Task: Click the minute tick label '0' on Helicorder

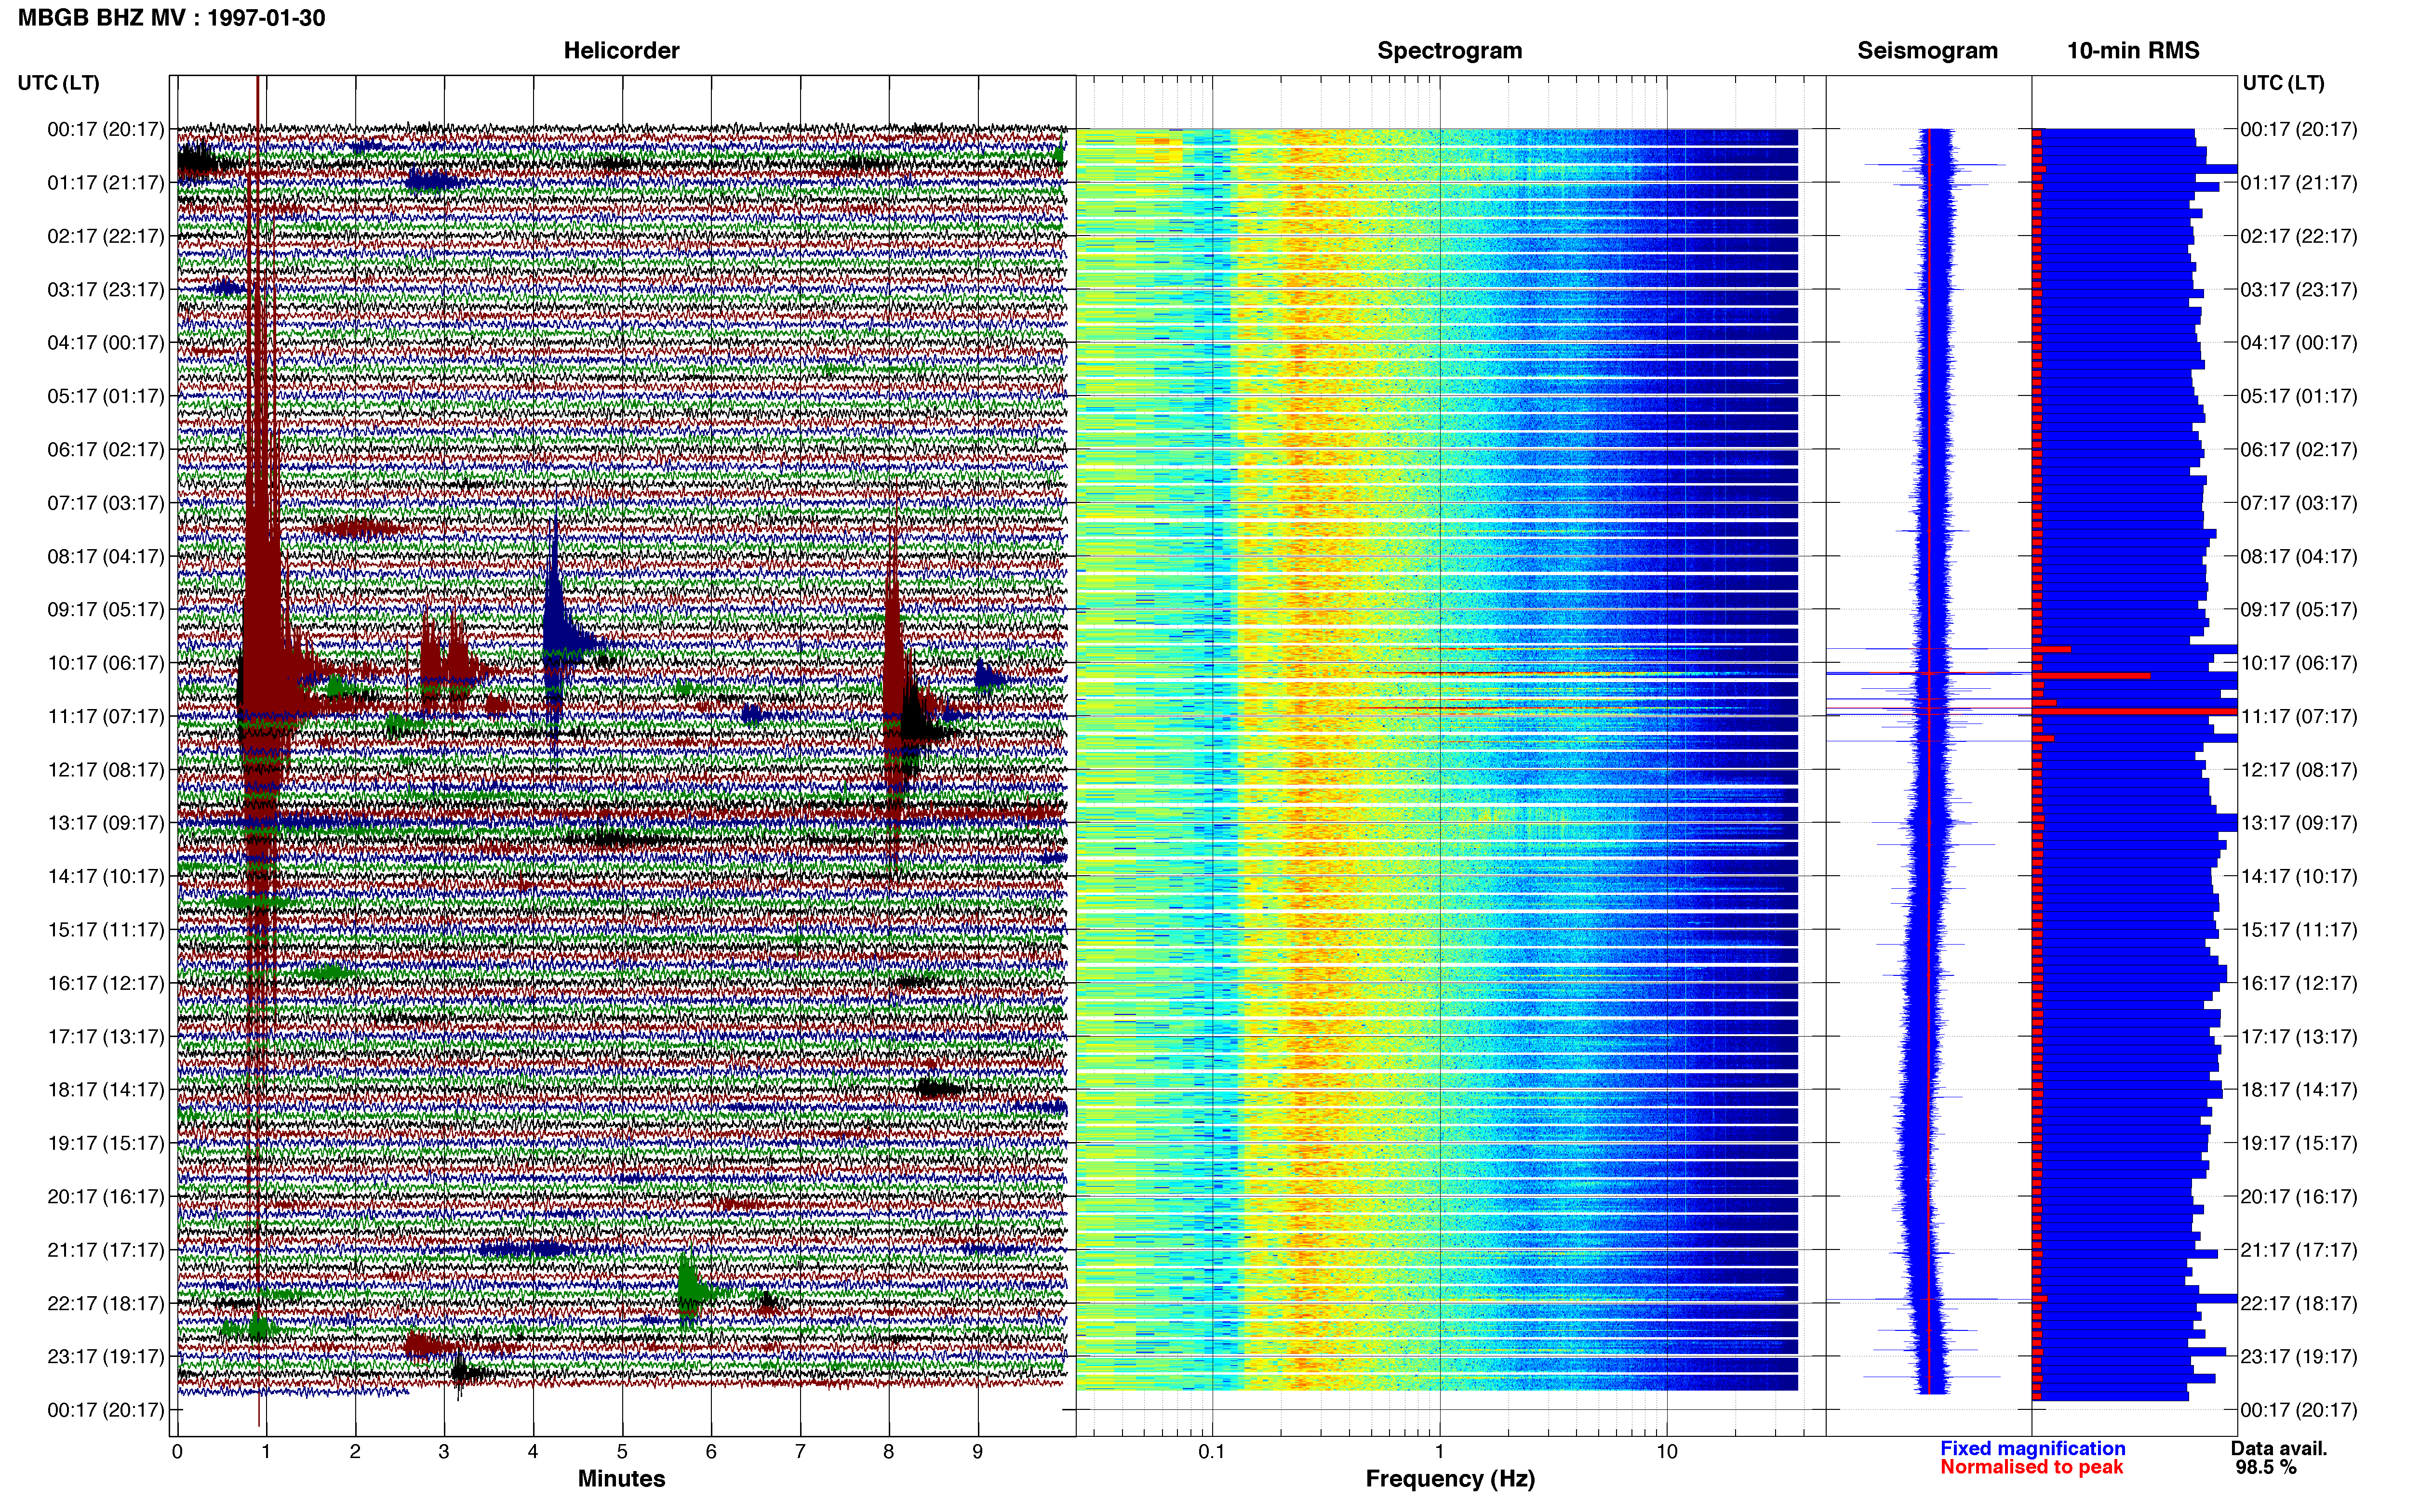Action: [x=177, y=1451]
